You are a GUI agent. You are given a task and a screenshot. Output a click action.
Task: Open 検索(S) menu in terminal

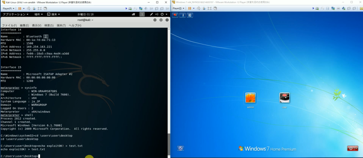[49, 25]
